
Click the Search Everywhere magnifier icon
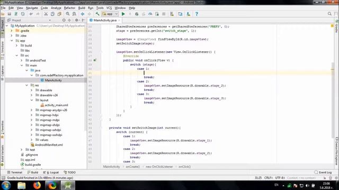click(x=329, y=14)
